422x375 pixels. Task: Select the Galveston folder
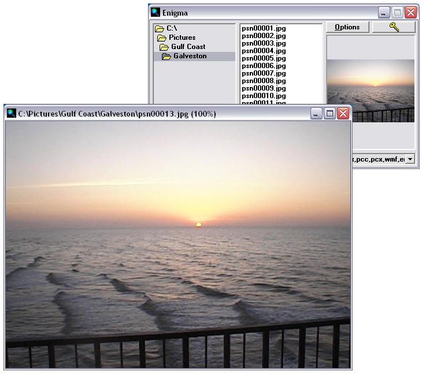pos(194,56)
